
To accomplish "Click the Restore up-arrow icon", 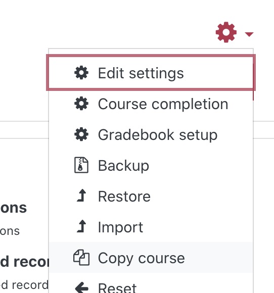I will click(x=81, y=196).
